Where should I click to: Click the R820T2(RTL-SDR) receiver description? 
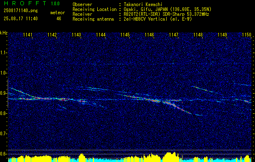166,14
